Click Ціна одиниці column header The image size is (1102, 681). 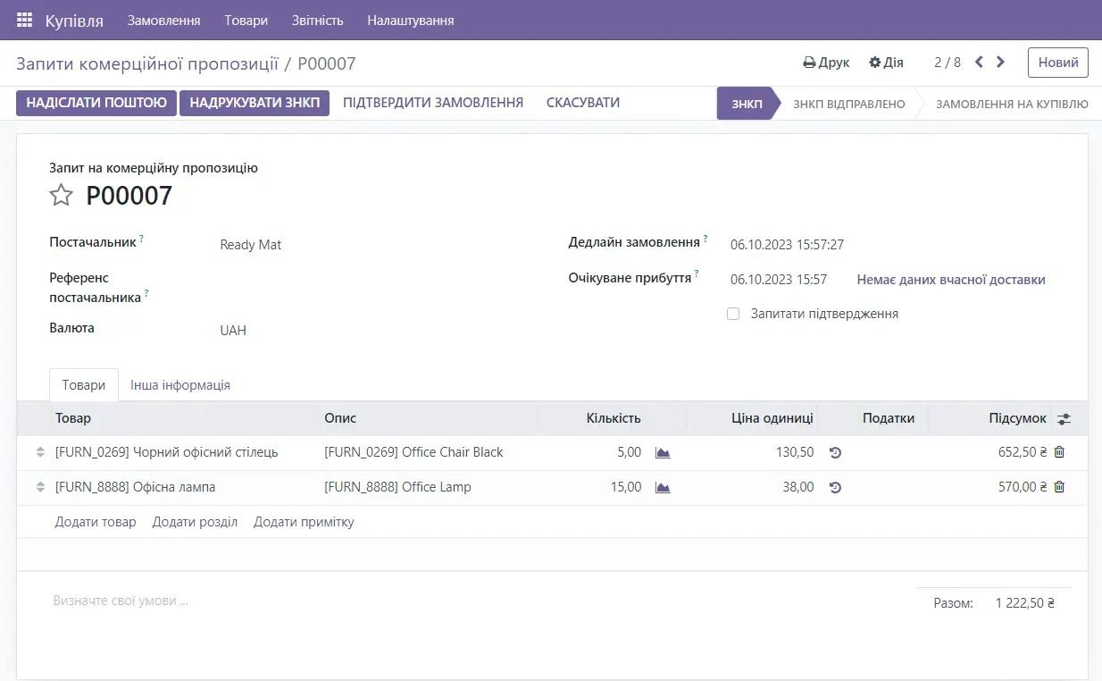click(x=772, y=418)
